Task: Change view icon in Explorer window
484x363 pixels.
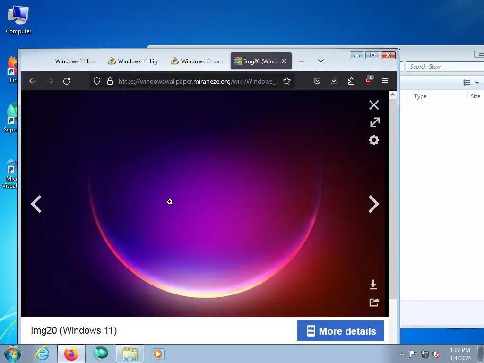Action: point(467,82)
